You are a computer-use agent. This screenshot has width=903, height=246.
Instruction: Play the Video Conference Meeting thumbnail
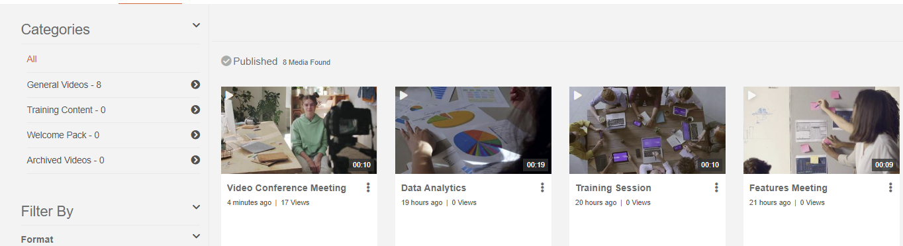[x=299, y=130]
